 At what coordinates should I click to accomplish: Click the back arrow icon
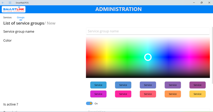click(3, 2)
